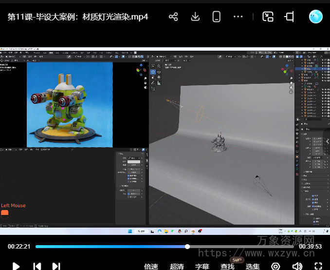The image size is (330, 270).
Task: Open the 超清 video quality selector
Action: (177, 266)
